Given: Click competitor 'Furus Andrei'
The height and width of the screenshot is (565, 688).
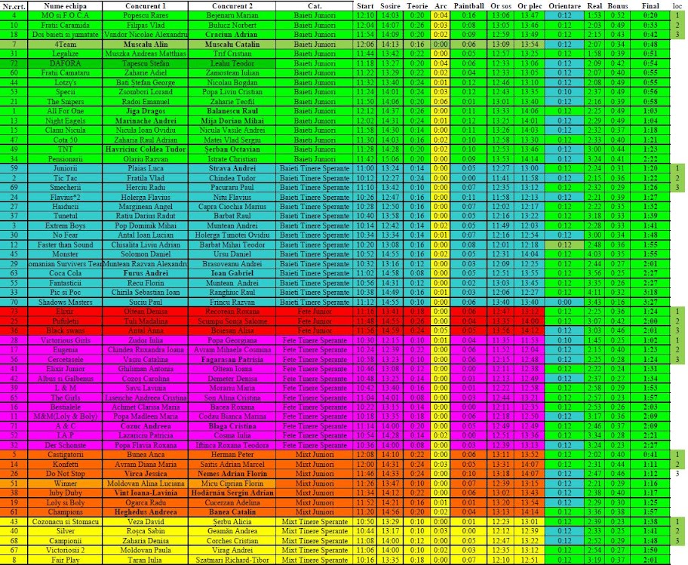Looking at the screenshot, I should point(146,273).
